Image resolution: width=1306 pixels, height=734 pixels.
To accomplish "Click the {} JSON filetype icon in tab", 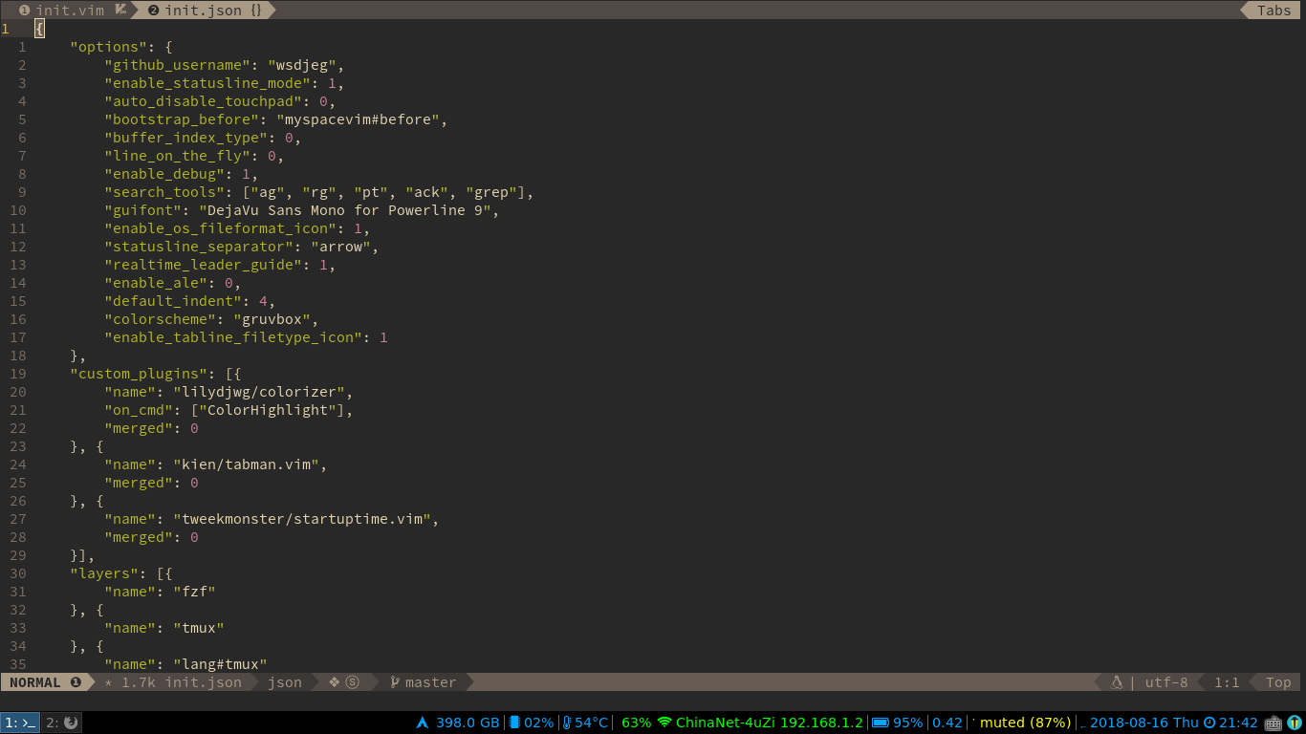I will pyautogui.click(x=256, y=11).
